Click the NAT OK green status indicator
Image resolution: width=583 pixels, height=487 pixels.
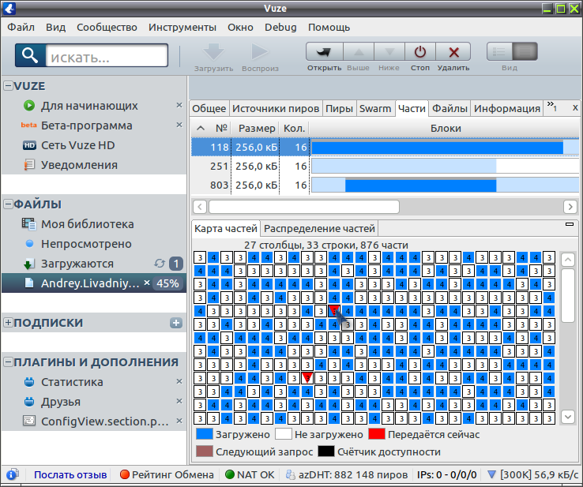coord(230,474)
